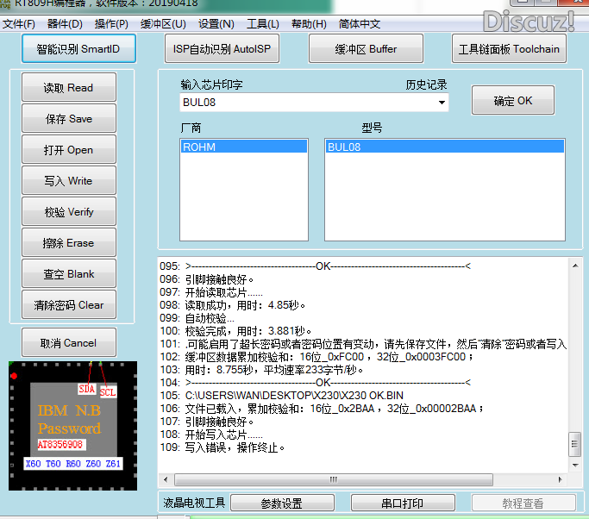This screenshot has width=589, height=519.
Task: Click the horizontal log scrollbar thumb
Action: [x=334, y=479]
